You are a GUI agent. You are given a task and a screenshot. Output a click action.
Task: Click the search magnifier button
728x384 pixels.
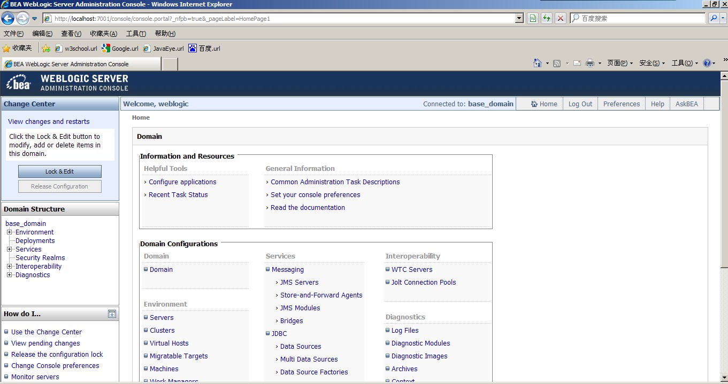tap(713, 18)
